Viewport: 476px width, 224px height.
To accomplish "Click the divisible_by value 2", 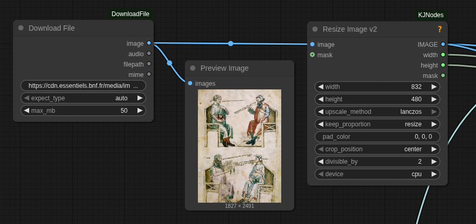I will point(420,162).
